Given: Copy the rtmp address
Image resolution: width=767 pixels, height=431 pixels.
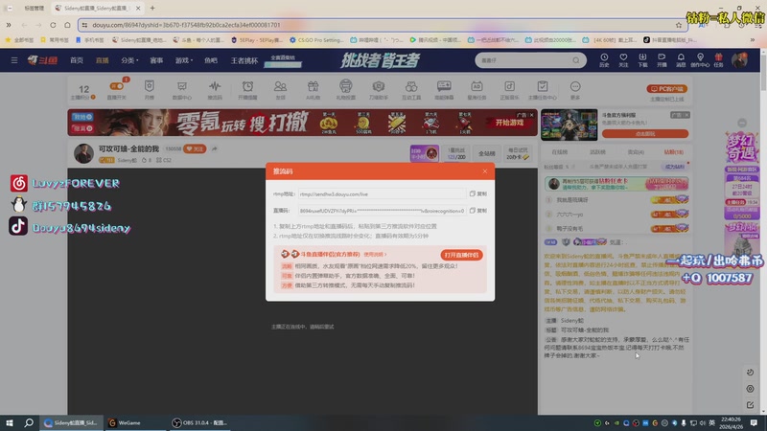Looking at the screenshot, I should tap(477, 194).
